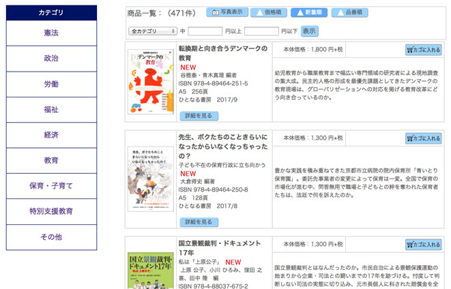
Task: Click author 谷雅泰・青木真理 編著
Action: click(x=208, y=75)
